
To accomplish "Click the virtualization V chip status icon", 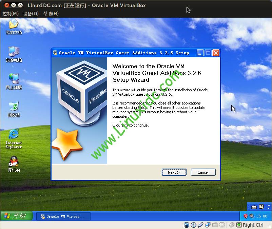I will [x=222, y=225].
